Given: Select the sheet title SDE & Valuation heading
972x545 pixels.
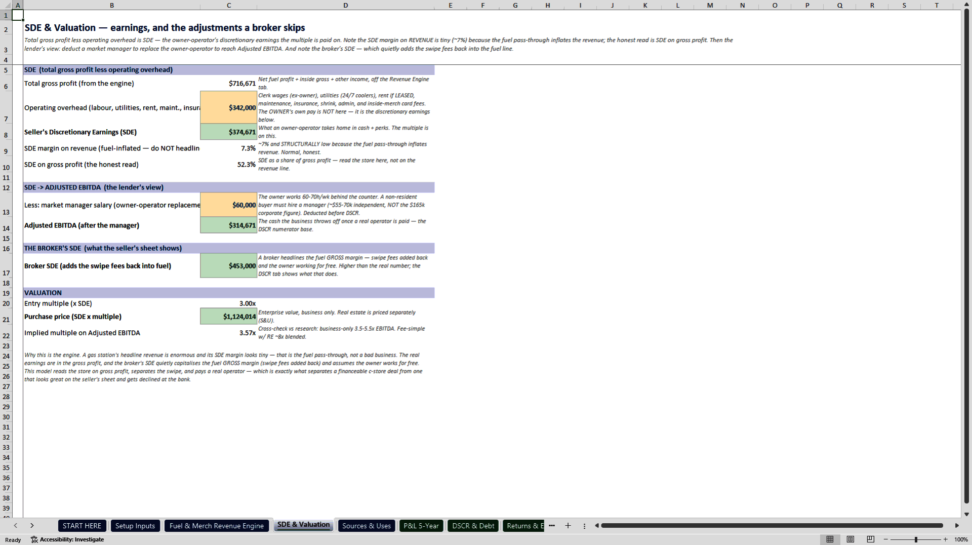Looking at the screenshot, I should pyautogui.click(x=165, y=28).
